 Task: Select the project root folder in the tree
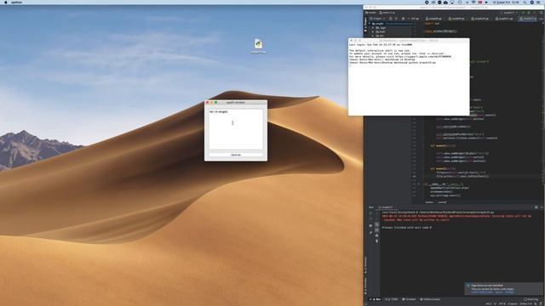390,24
